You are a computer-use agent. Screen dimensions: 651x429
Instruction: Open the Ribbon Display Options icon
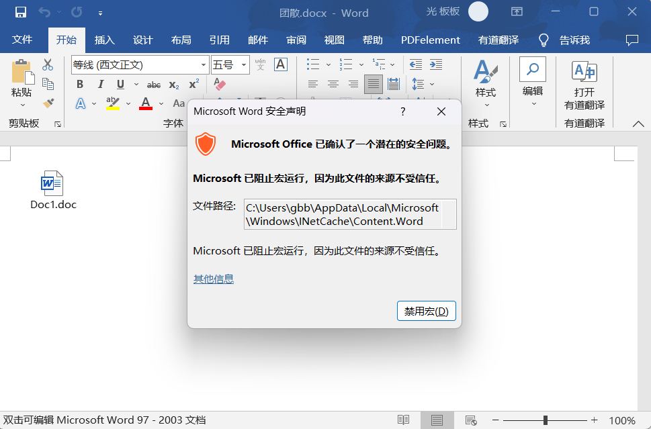[517, 12]
